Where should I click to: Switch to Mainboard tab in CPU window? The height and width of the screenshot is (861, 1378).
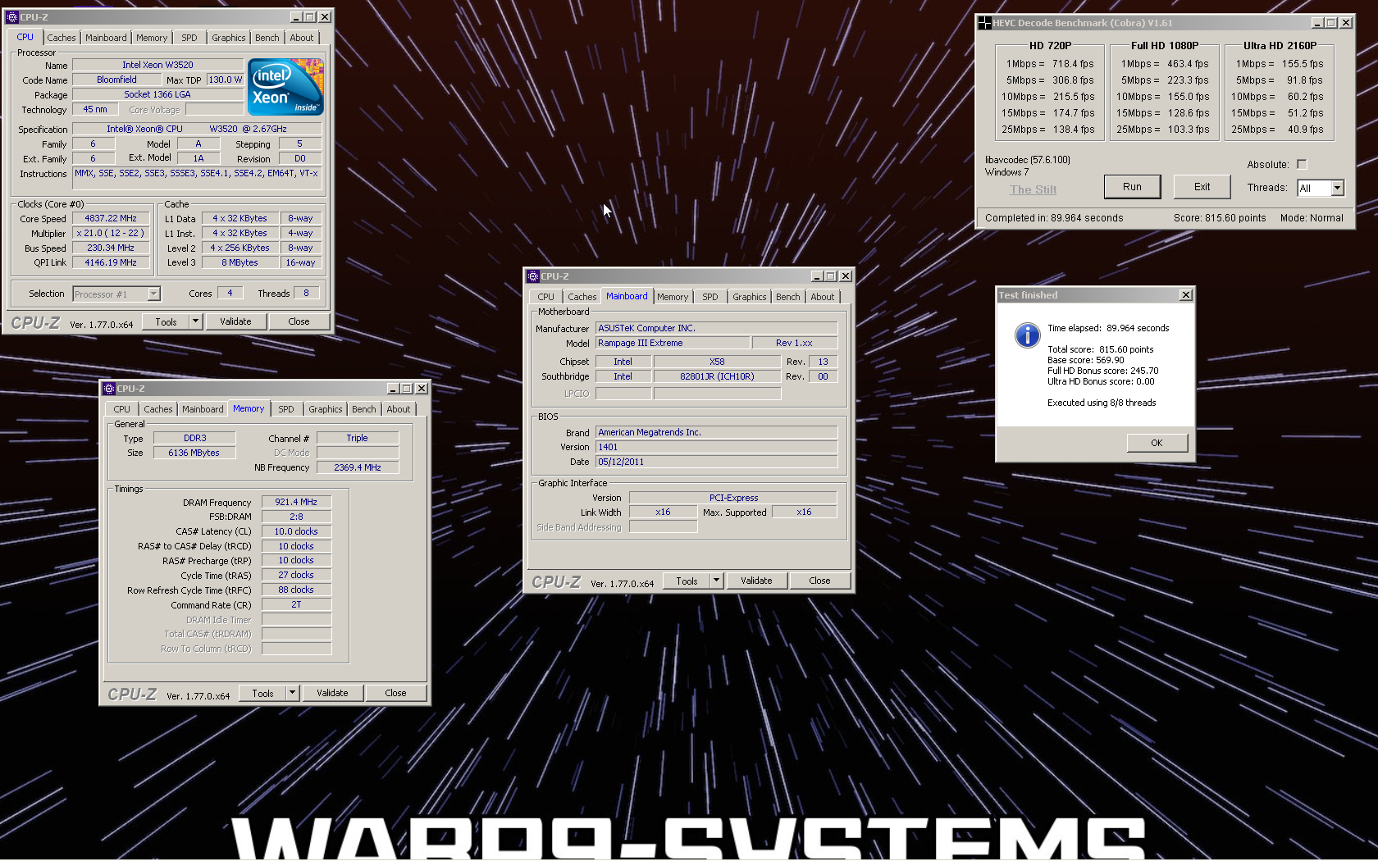pos(106,38)
